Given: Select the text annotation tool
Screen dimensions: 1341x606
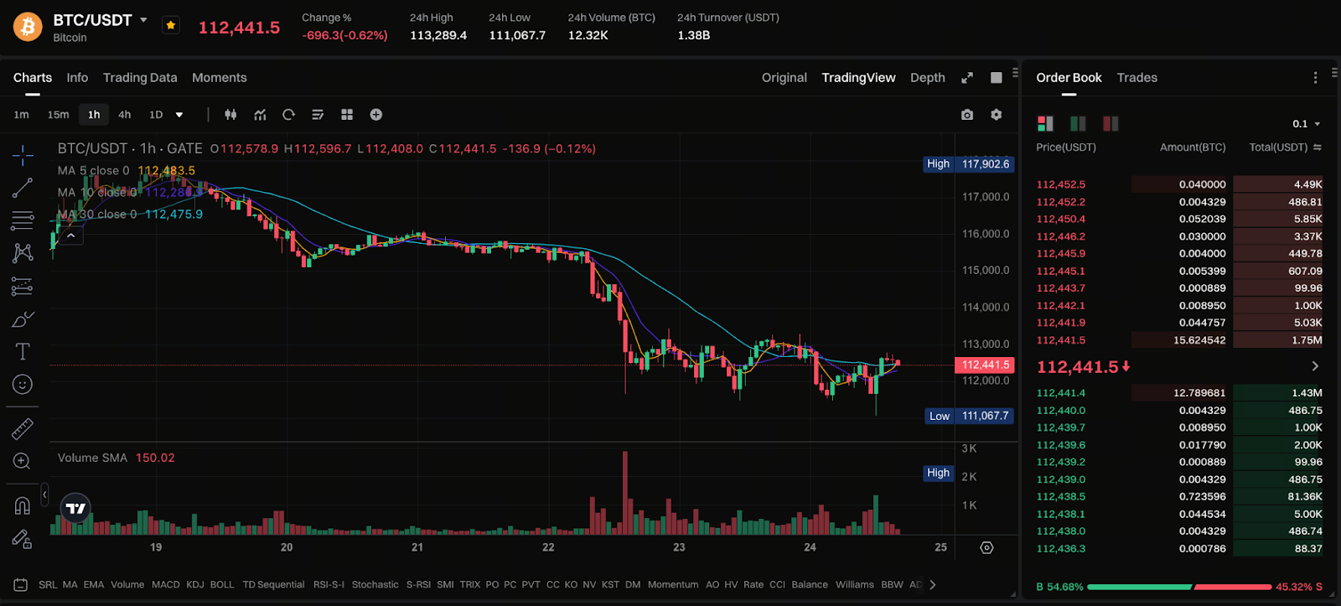Looking at the screenshot, I should 23,351.
